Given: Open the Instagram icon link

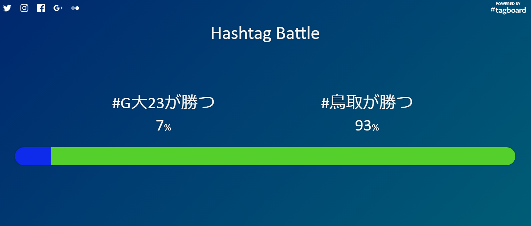Looking at the screenshot, I should point(24,8).
